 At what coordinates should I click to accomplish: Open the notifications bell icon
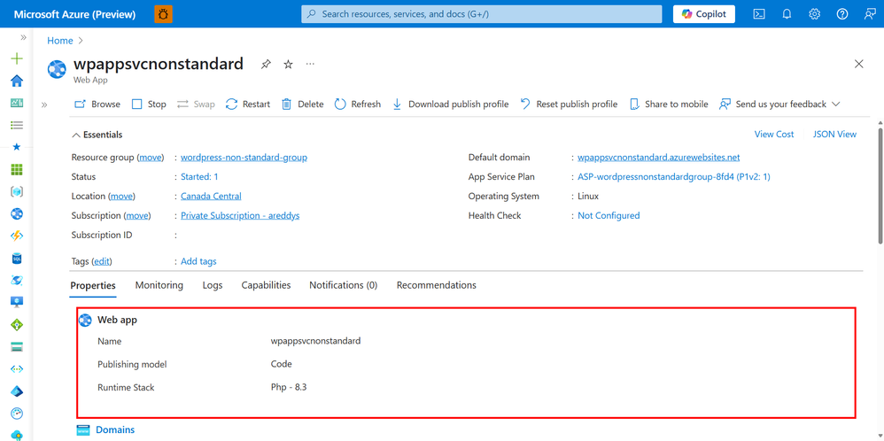(787, 14)
